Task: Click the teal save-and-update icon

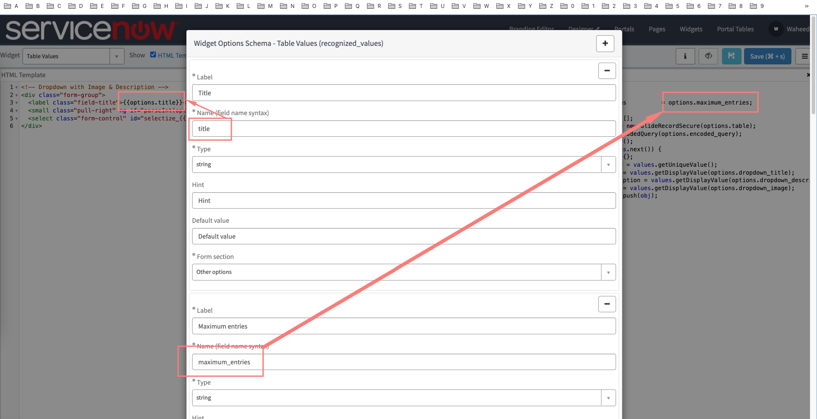Action: (x=731, y=56)
